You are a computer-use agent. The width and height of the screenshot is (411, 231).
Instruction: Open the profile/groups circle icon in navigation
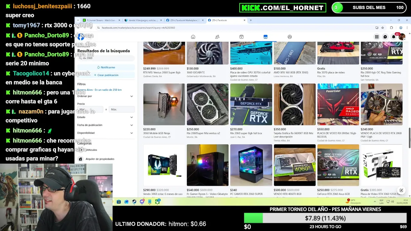click(290, 37)
